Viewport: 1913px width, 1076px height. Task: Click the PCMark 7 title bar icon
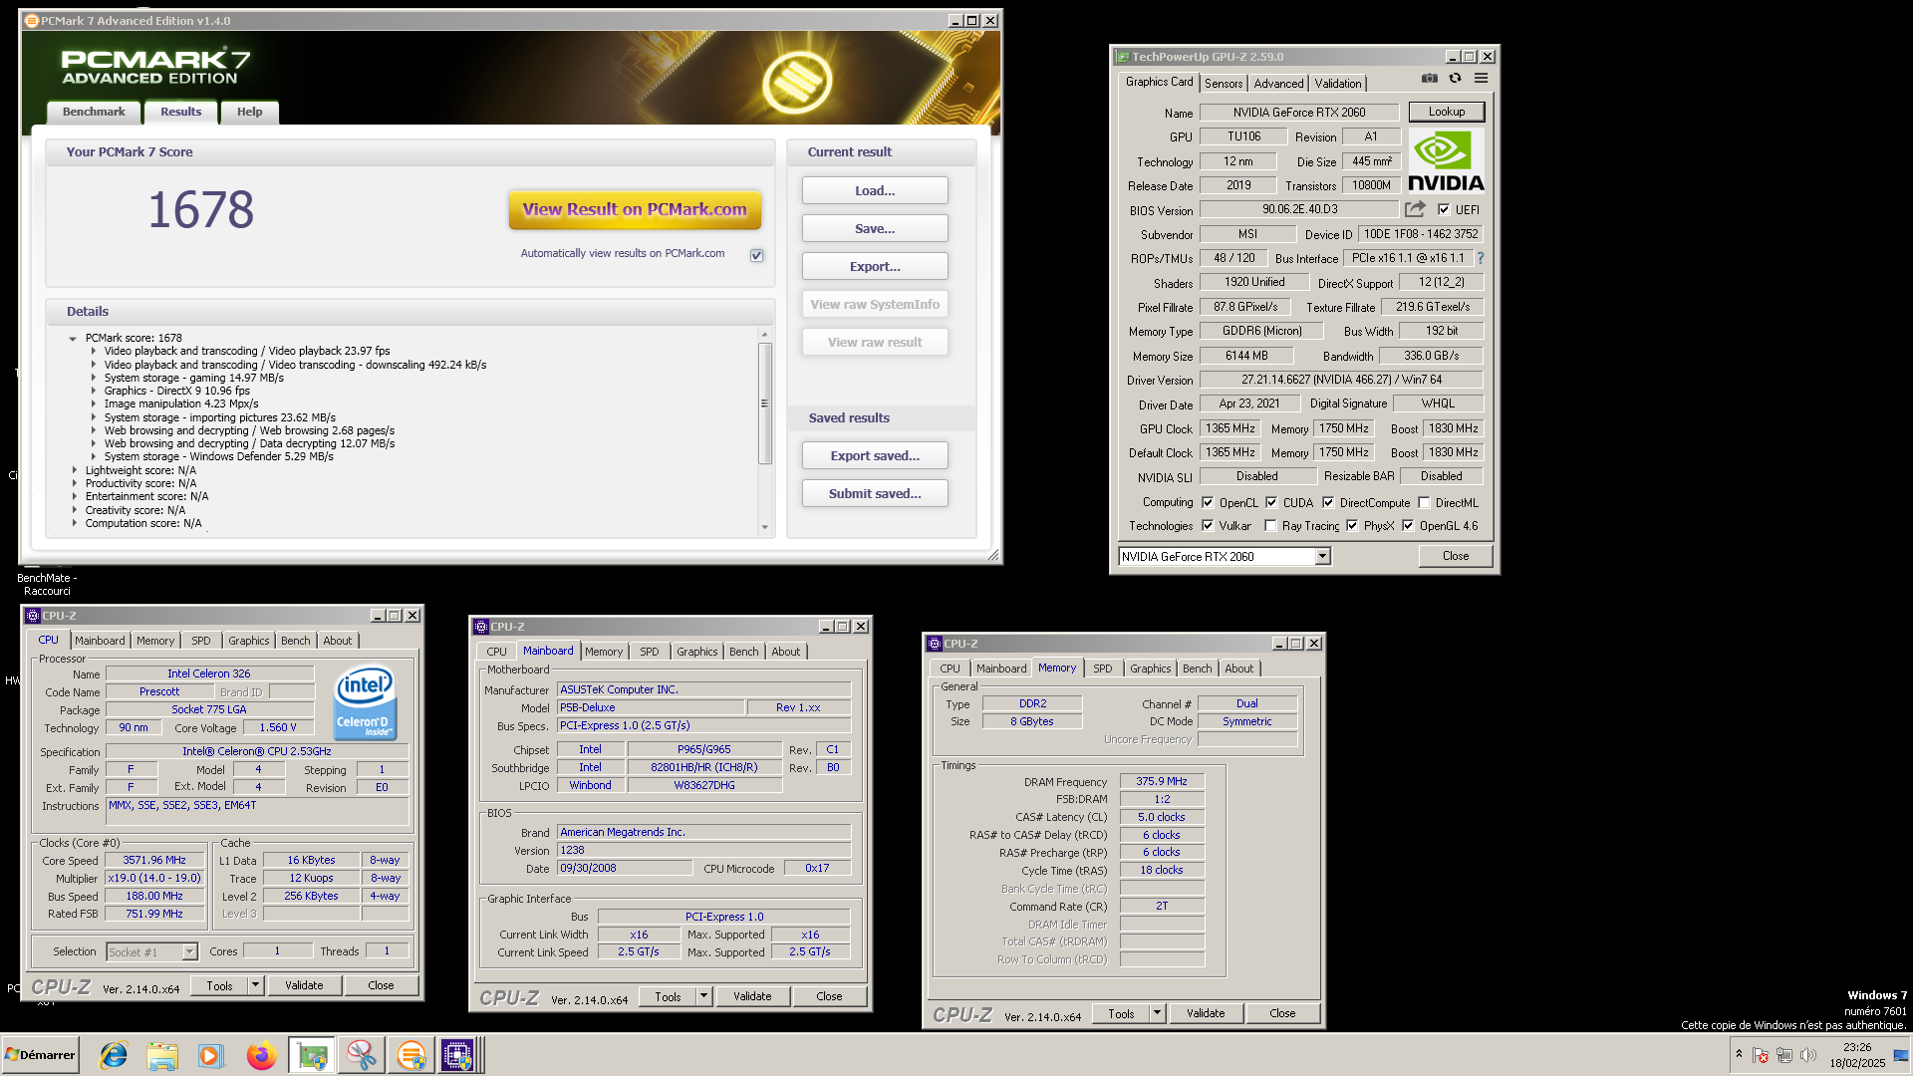pos(31,21)
